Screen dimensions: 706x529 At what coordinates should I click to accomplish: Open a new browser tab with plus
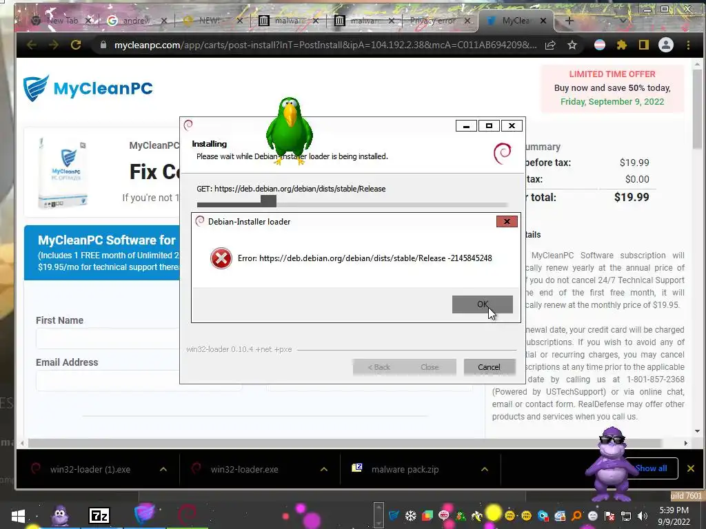click(x=569, y=21)
